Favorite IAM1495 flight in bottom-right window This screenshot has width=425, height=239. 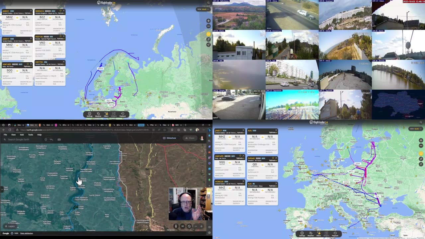click(240, 156)
